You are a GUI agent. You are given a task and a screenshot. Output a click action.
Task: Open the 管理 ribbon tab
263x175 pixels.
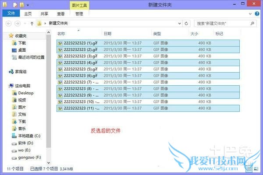pos(79,14)
